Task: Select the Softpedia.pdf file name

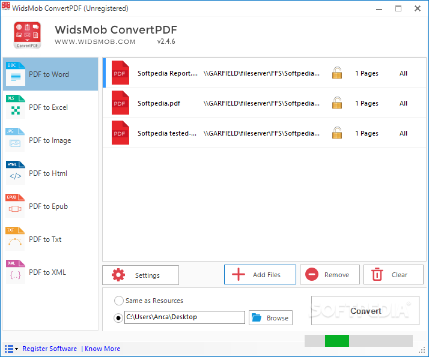Action: click(159, 103)
